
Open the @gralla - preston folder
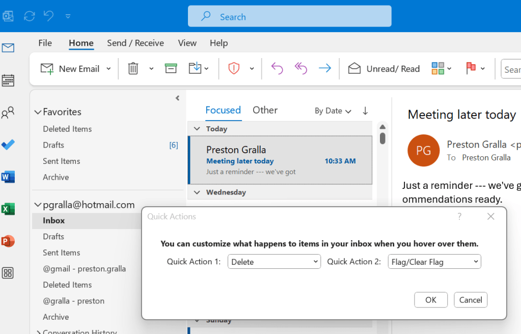74,301
